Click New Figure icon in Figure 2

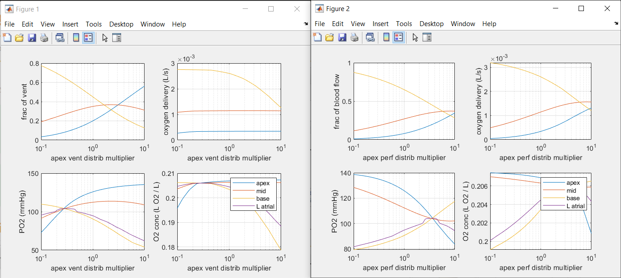pyautogui.click(x=317, y=38)
